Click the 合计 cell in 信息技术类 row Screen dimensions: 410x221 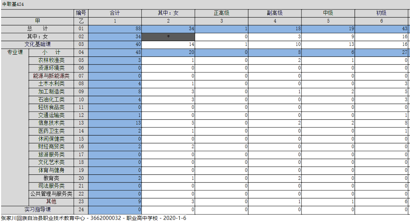[x=115, y=123]
